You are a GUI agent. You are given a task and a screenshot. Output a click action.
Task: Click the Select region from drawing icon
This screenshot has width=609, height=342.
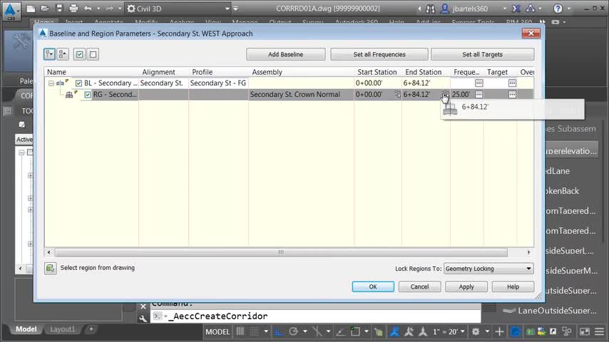[51, 268]
